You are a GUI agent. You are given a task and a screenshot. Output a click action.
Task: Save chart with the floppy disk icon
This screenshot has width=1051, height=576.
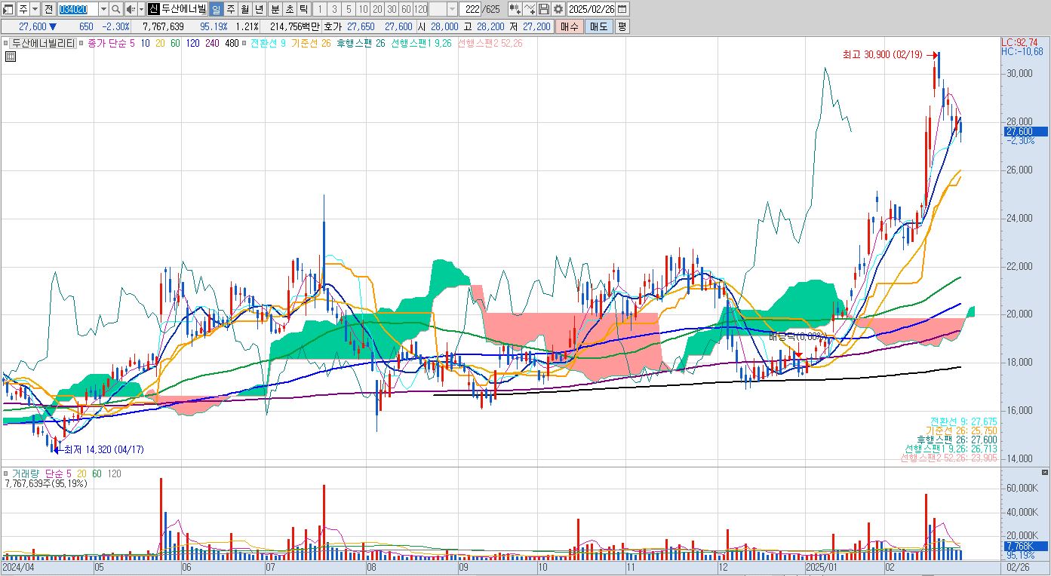pos(543,9)
